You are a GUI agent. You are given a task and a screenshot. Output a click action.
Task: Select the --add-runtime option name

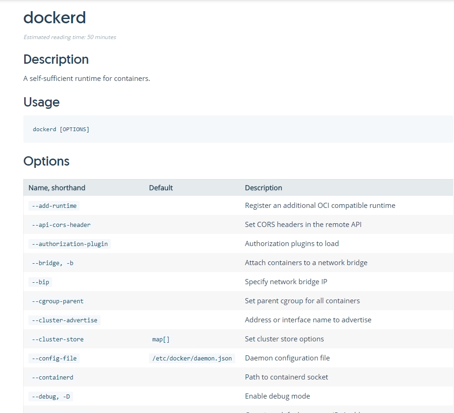[54, 206]
